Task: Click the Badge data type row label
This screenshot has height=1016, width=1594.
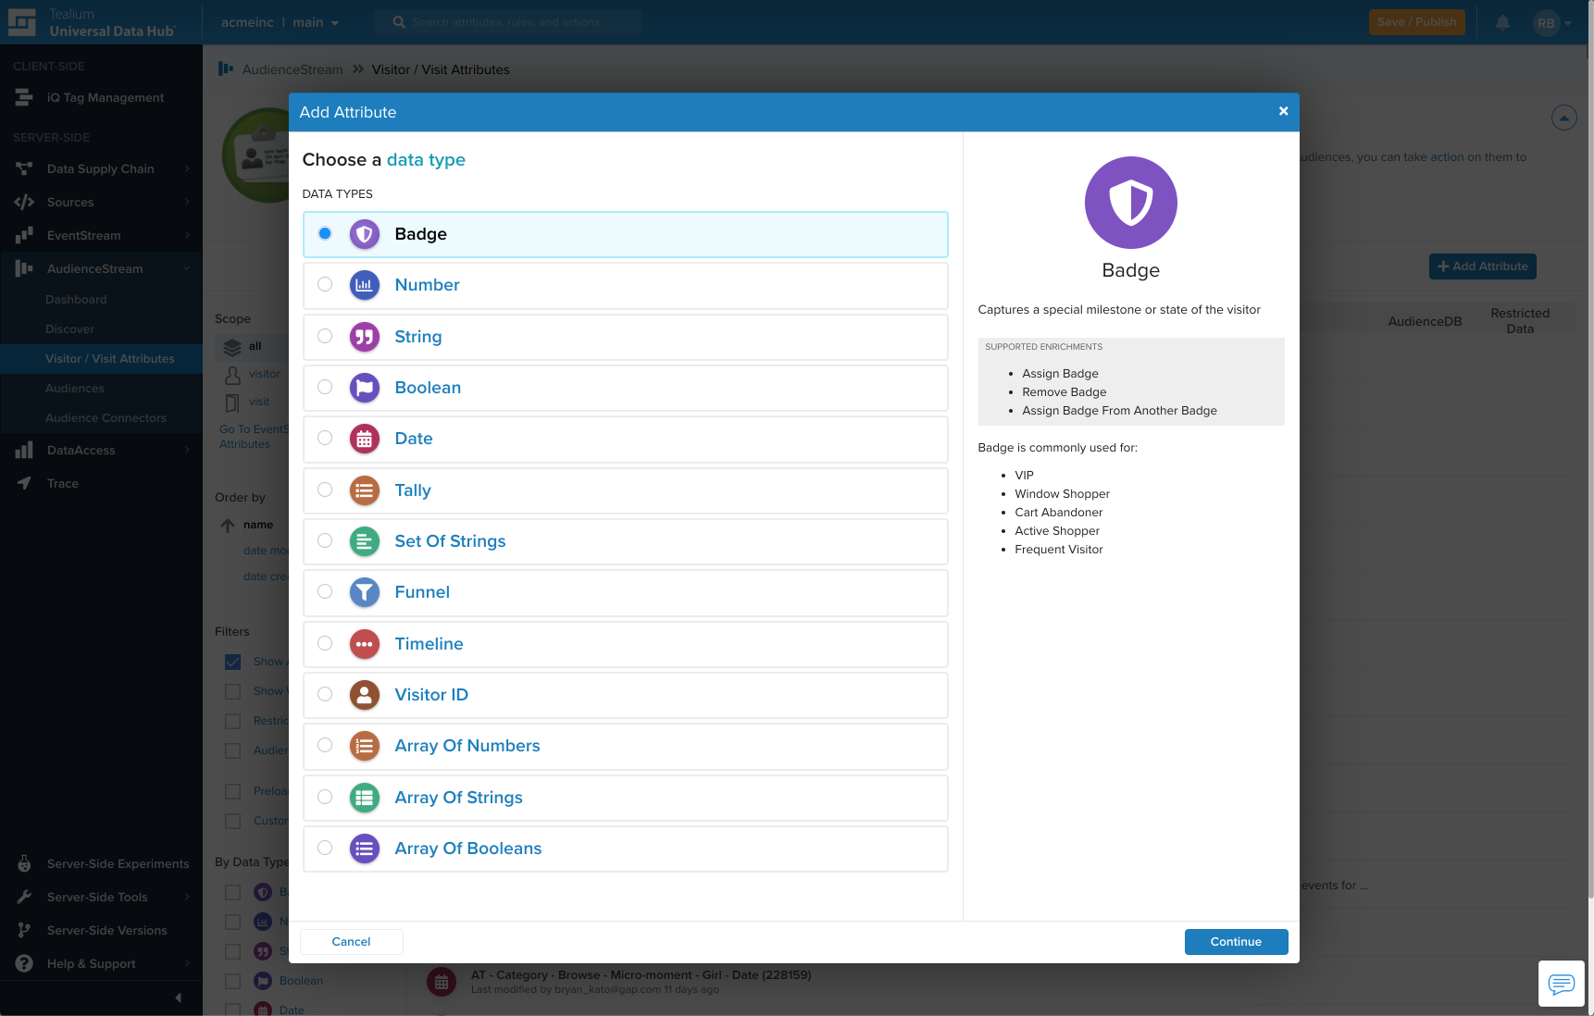Action: (421, 234)
